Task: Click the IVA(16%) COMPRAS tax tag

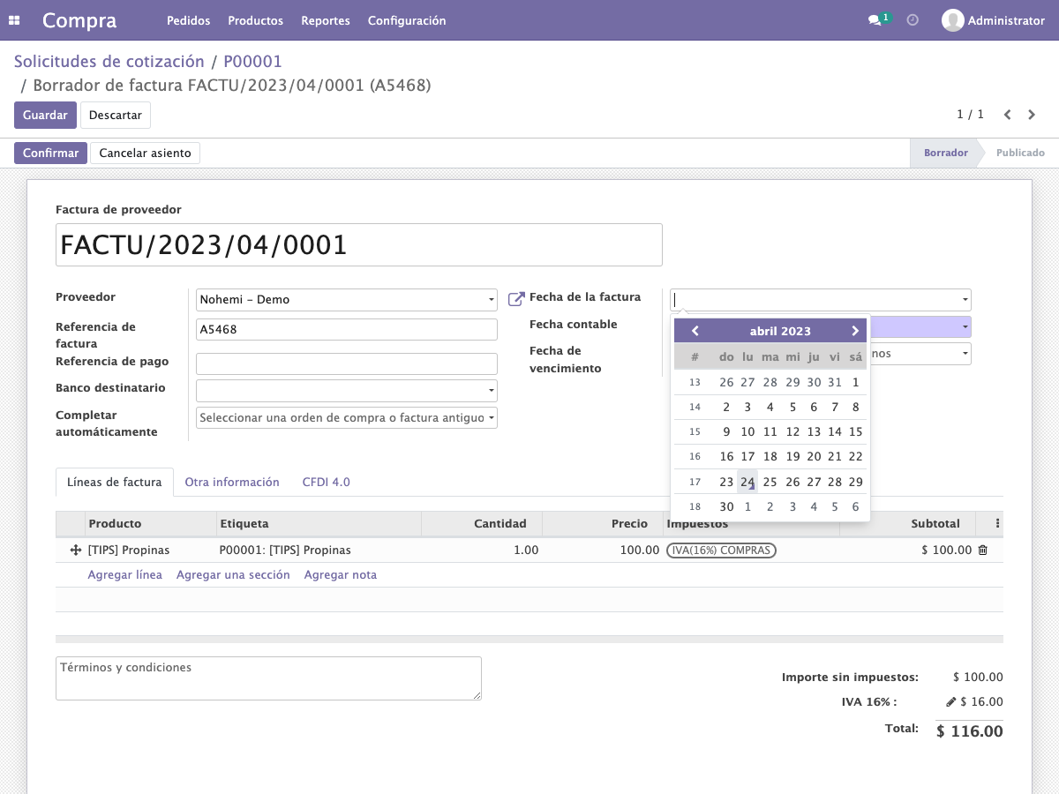Action: [721, 550]
